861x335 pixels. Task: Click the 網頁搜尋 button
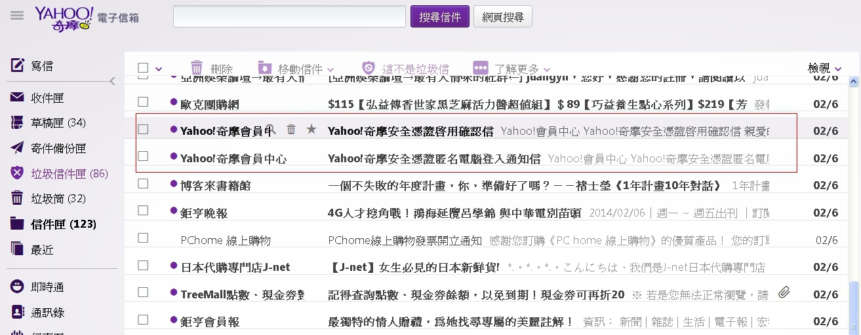(503, 16)
